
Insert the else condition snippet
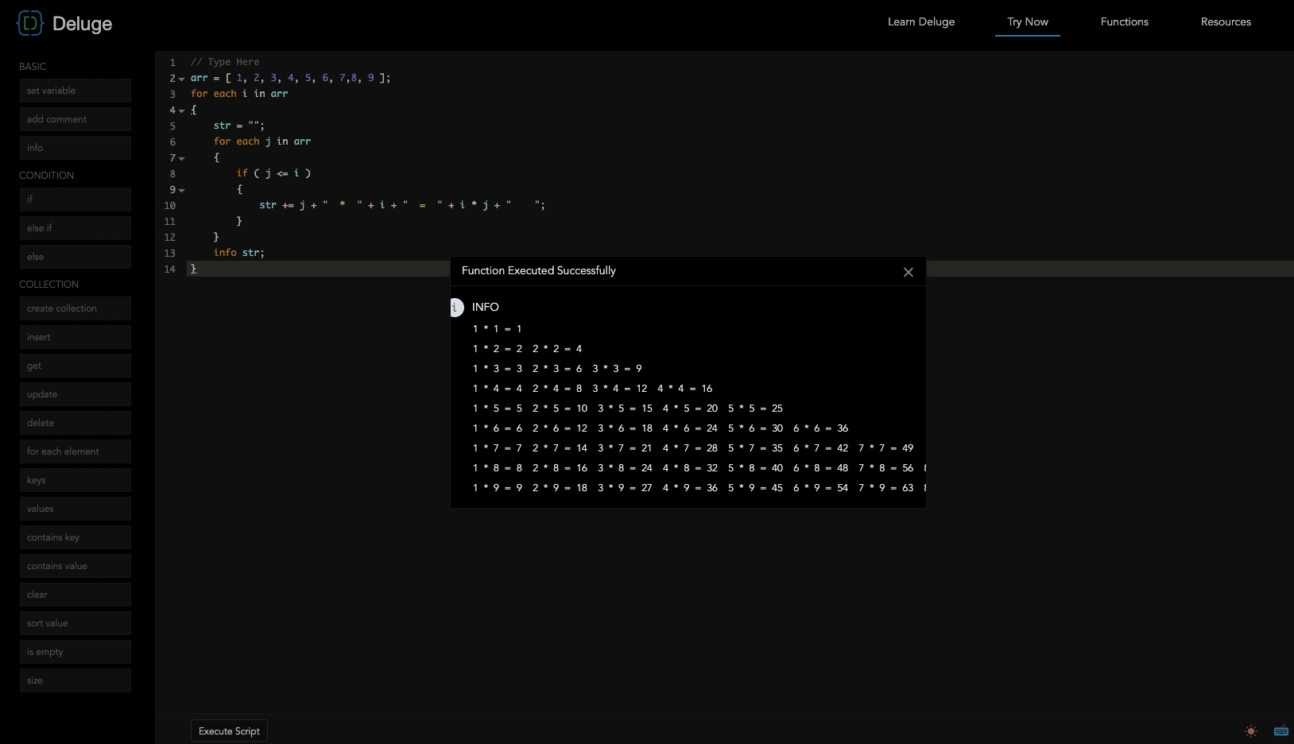click(x=76, y=257)
